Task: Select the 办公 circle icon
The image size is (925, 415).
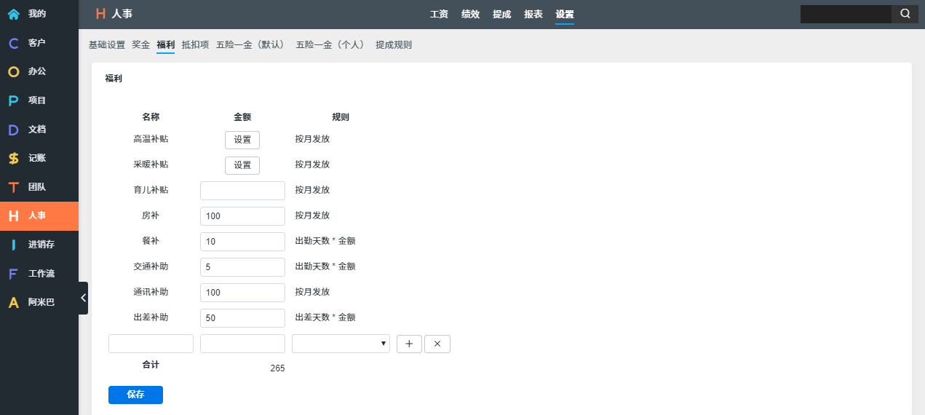Action: pyautogui.click(x=13, y=72)
